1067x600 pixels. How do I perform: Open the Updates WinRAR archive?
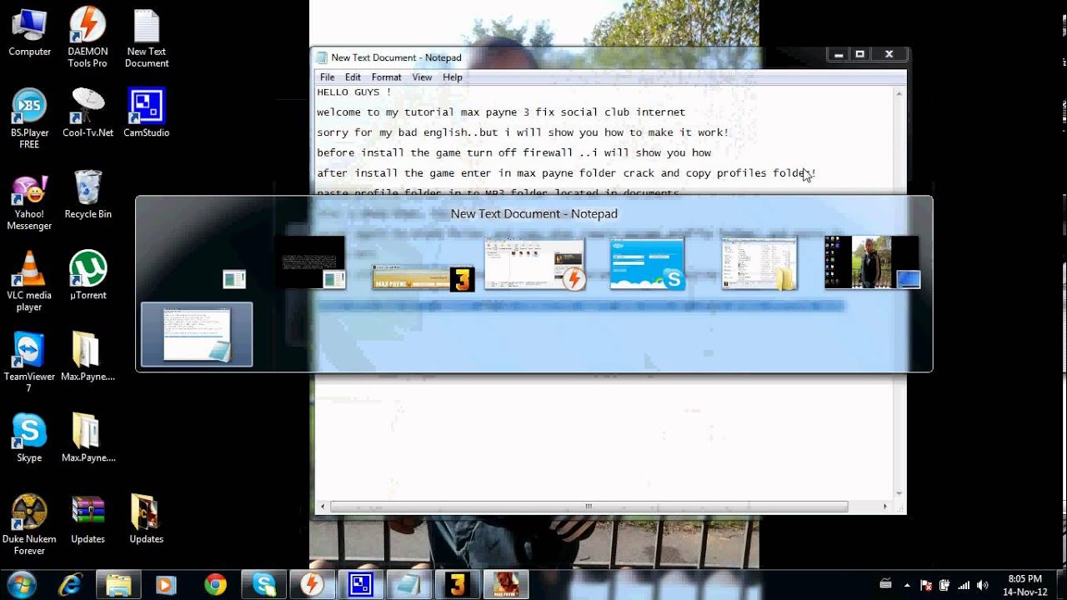[88, 520]
